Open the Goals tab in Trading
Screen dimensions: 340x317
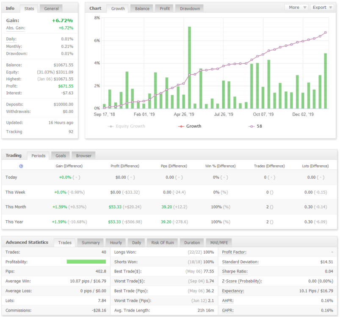pyautogui.click(x=61, y=156)
